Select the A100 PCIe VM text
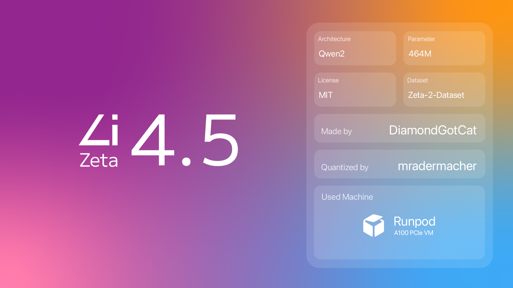 (414, 233)
